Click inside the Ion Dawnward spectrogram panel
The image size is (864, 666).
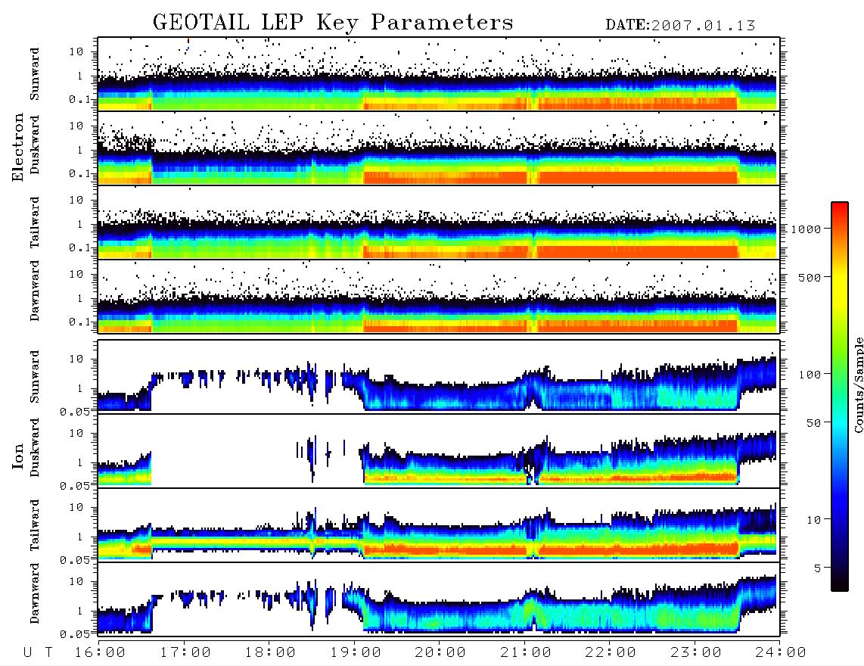tap(439, 599)
